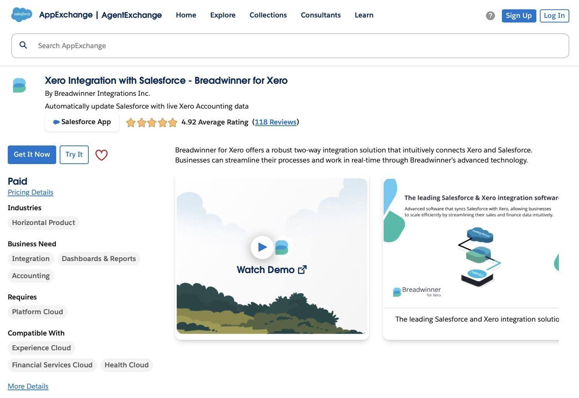The width and height of the screenshot is (579, 398).
Task: Click the Sign Up button
Action: click(519, 16)
